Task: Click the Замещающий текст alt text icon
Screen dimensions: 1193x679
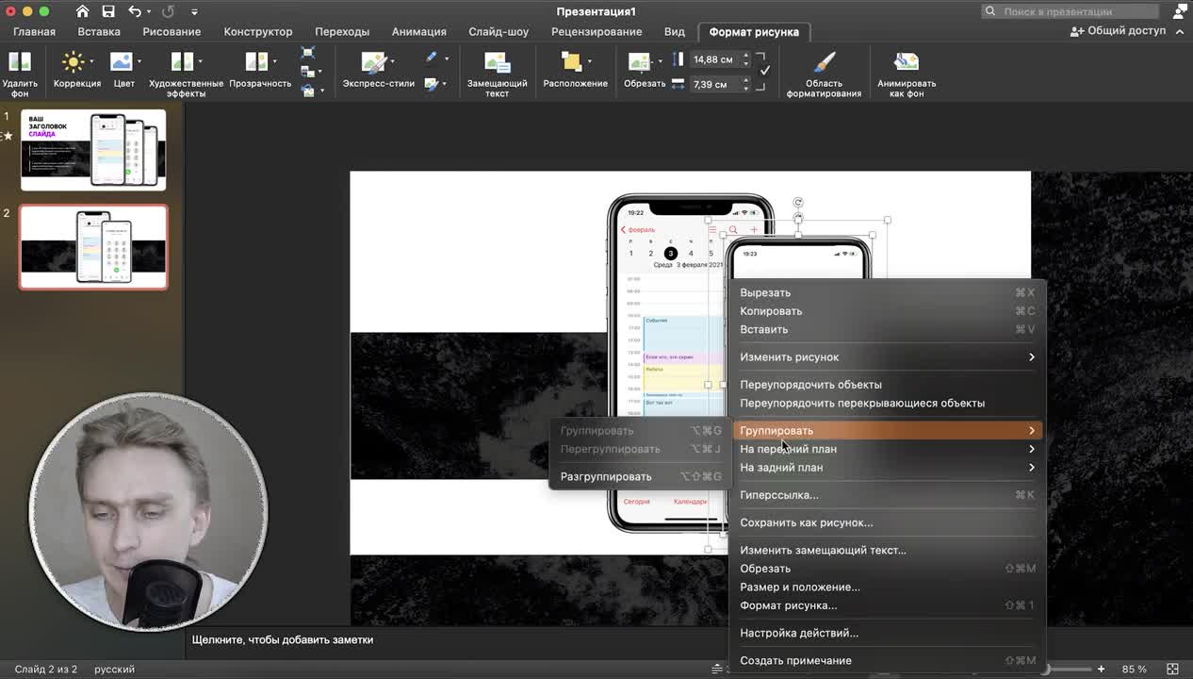Action: tap(497, 62)
